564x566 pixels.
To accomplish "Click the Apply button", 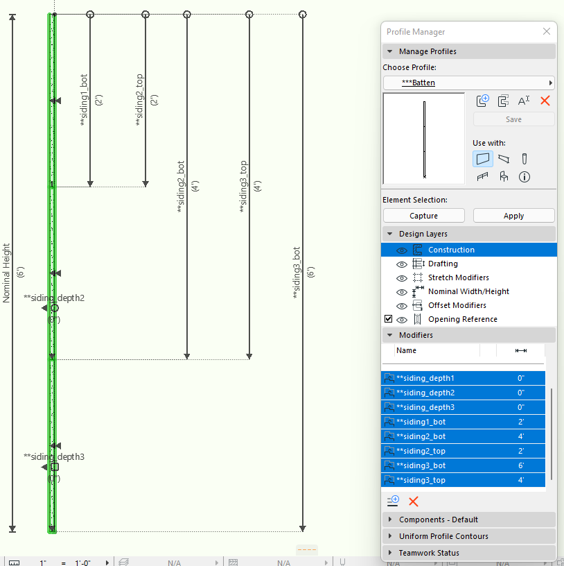I will click(513, 216).
